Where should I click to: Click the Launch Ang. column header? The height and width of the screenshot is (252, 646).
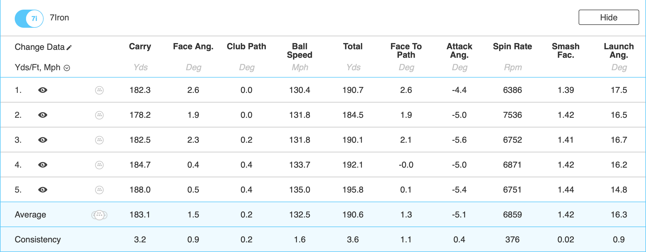(x=619, y=50)
